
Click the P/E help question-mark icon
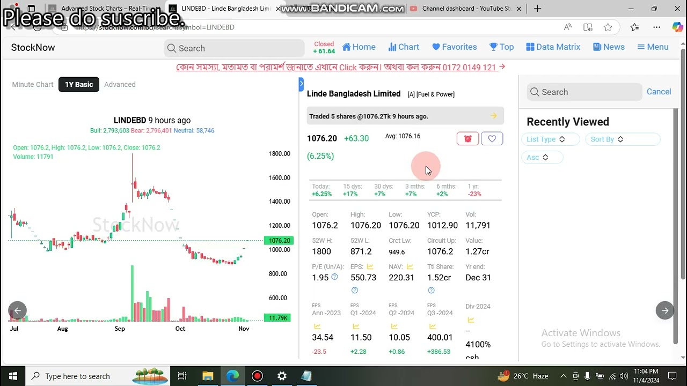[334, 277]
